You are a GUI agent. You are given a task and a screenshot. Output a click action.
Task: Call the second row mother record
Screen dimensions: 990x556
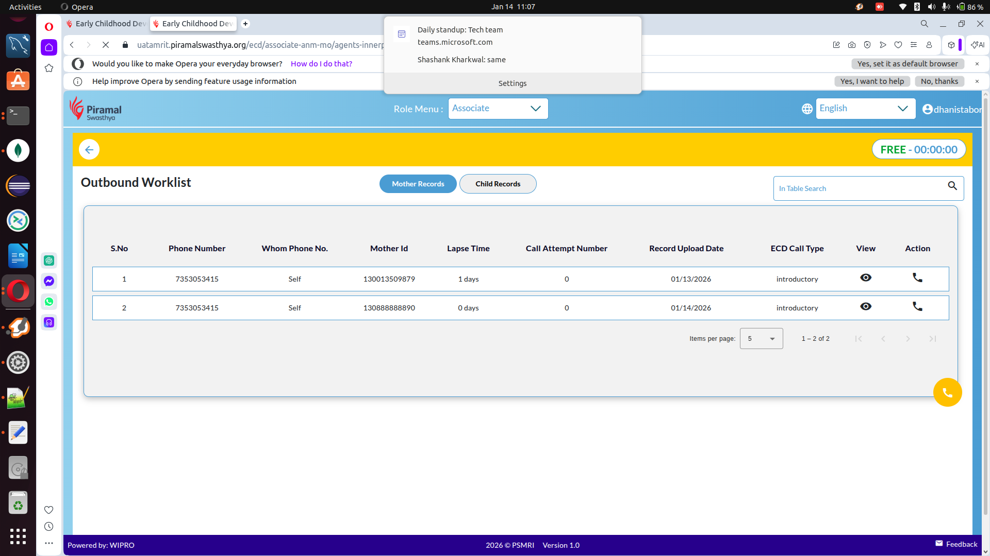point(917,307)
